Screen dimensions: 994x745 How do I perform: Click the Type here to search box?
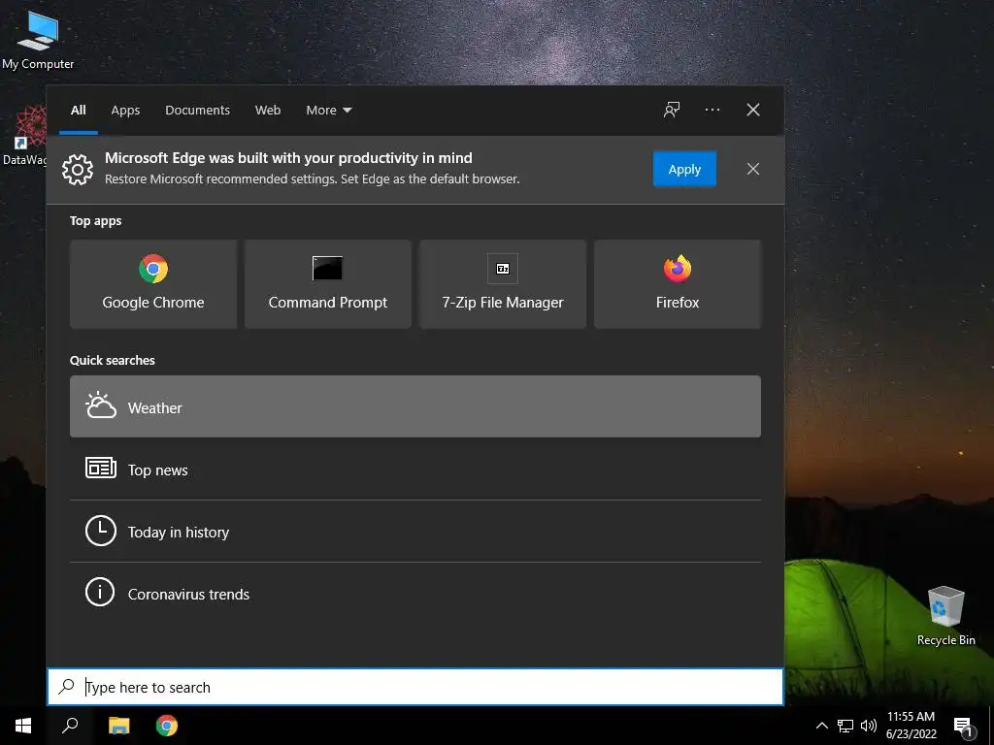[x=415, y=687]
